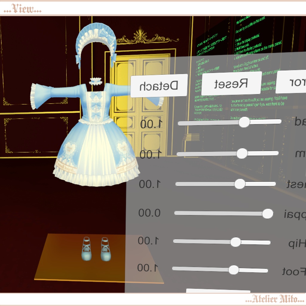The height and width of the screenshot is (306, 306).
Task: Click the orange display pedestal platform
Action: pos(99,258)
